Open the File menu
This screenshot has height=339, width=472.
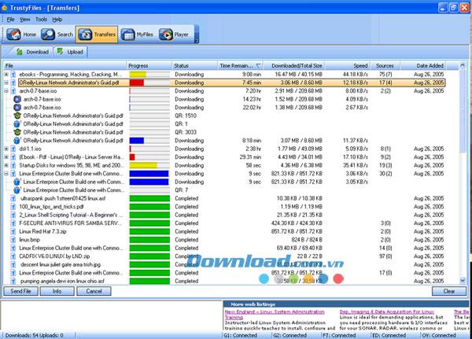(x=10, y=19)
